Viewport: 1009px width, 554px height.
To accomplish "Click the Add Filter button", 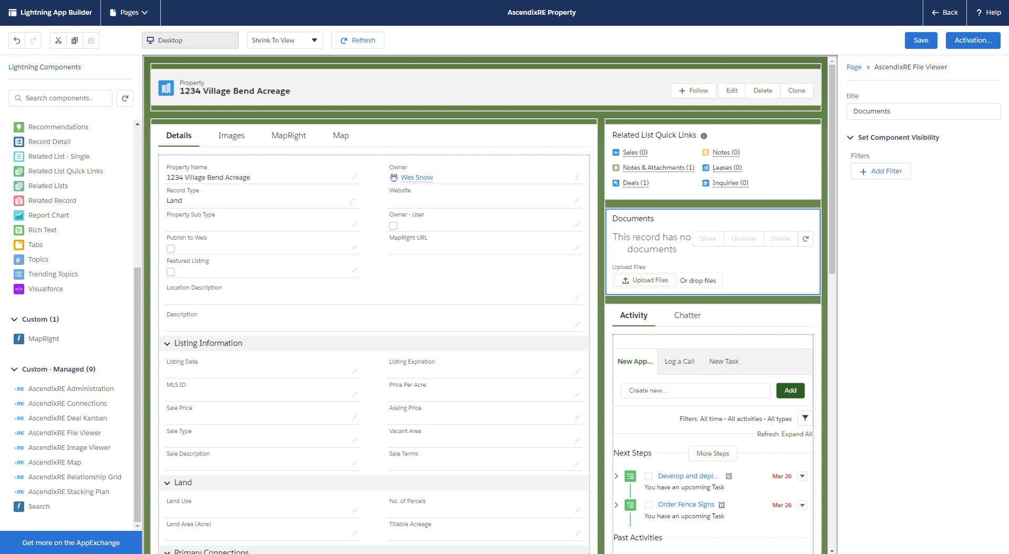I will coord(881,171).
